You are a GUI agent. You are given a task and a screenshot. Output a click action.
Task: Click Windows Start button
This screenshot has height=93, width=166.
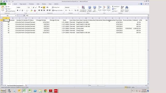click(3, 91)
